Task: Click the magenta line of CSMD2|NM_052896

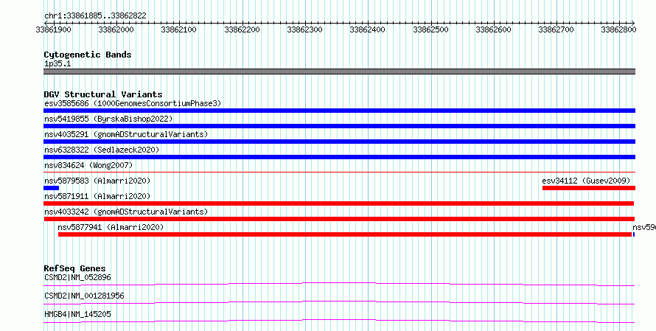Action: click(339, 285)
